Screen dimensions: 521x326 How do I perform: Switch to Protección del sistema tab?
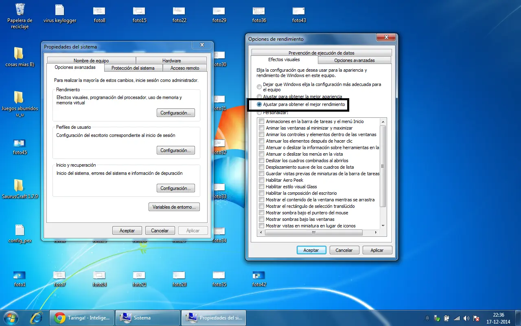click(133, 68)
